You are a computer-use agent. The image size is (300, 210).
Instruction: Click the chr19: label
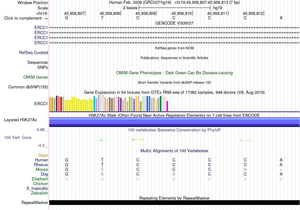42,13
